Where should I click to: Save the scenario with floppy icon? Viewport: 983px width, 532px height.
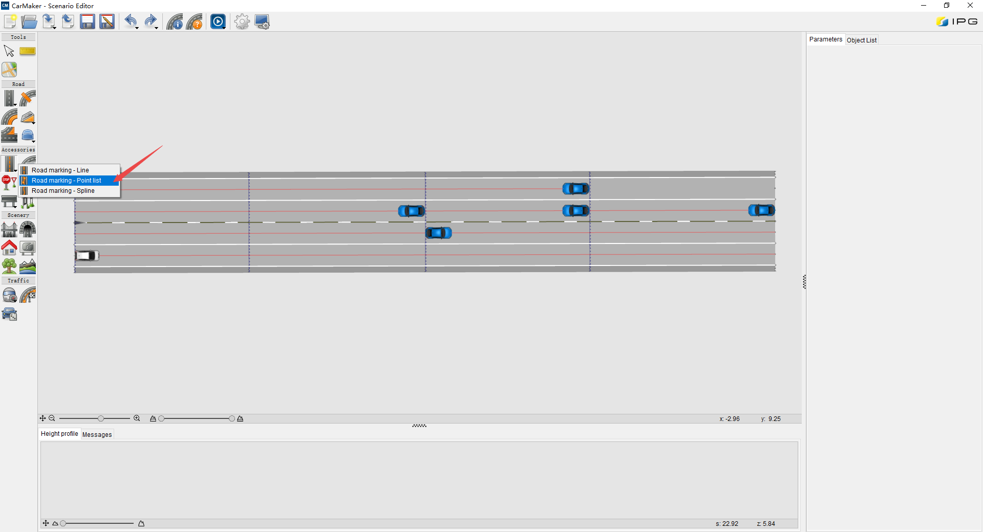click(88, 22)
